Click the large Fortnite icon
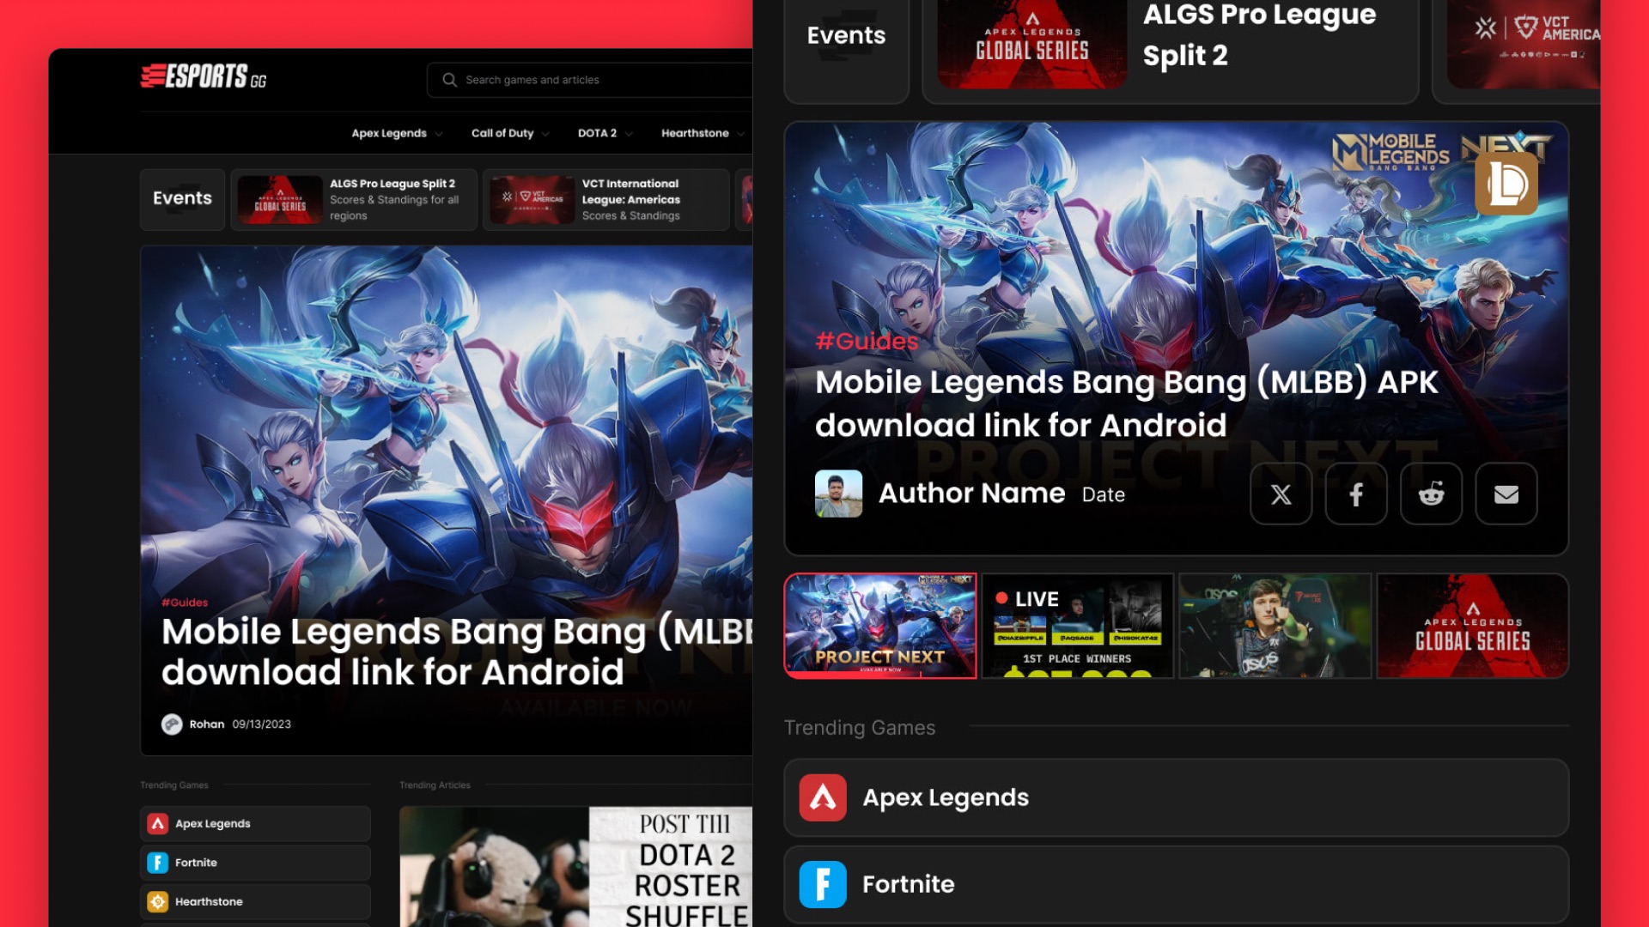Screen dimensions: 1649x927 coord(823,885)
